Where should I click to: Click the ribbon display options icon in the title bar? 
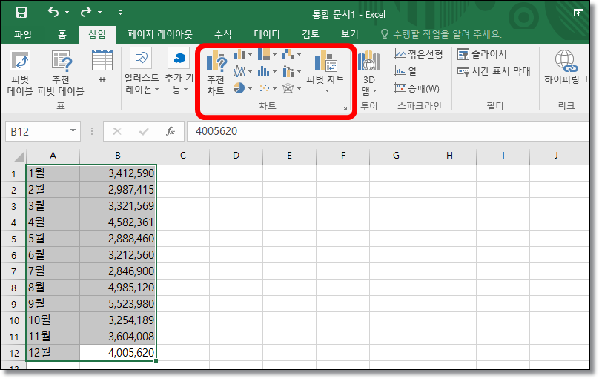pos(578,13)
